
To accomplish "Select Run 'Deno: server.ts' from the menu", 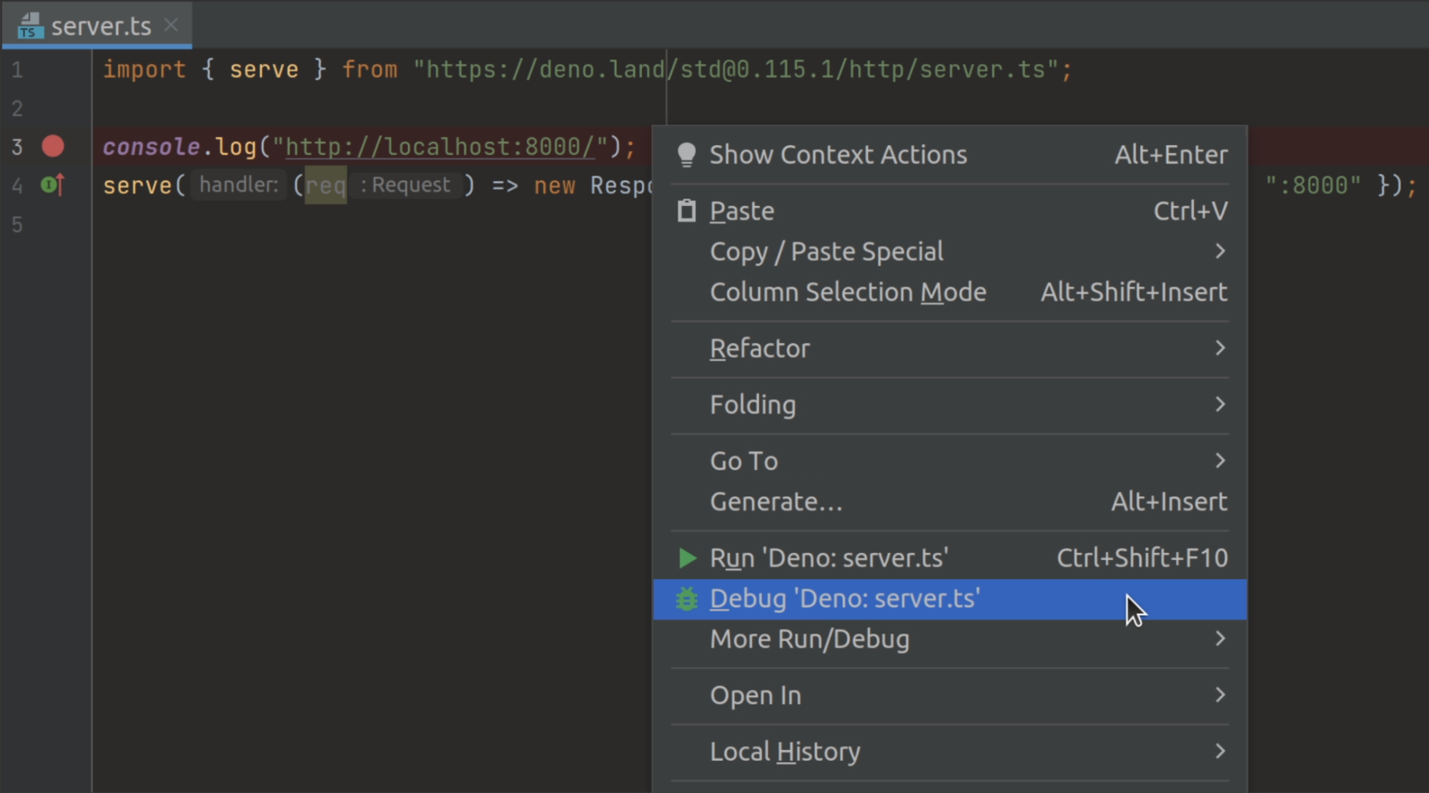I will pos(829,558).
